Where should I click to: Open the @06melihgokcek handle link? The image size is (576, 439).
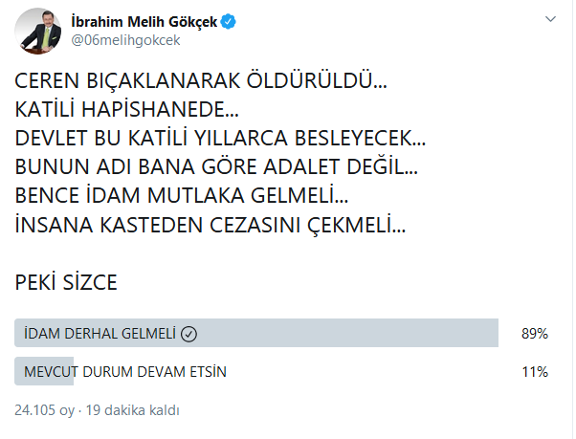tap(119, 39)
